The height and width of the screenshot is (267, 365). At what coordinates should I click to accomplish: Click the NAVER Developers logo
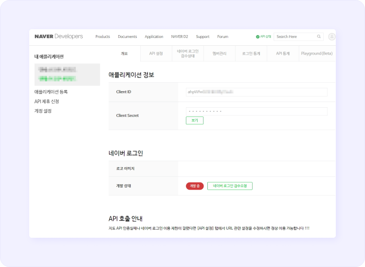coord(59,37)
